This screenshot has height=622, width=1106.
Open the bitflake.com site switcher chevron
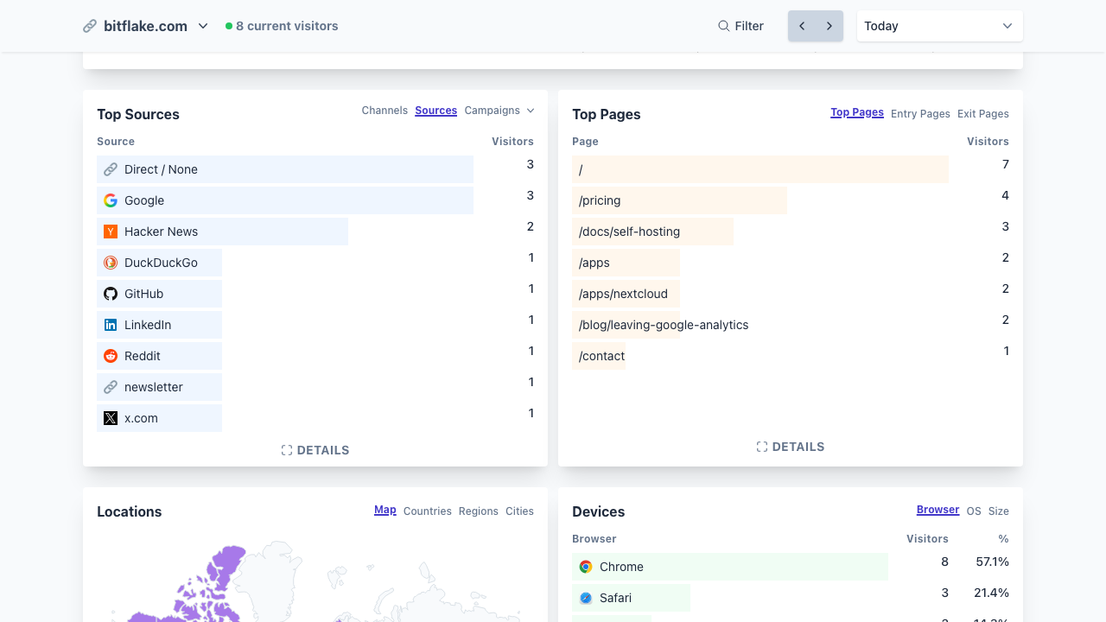[203, 26]
